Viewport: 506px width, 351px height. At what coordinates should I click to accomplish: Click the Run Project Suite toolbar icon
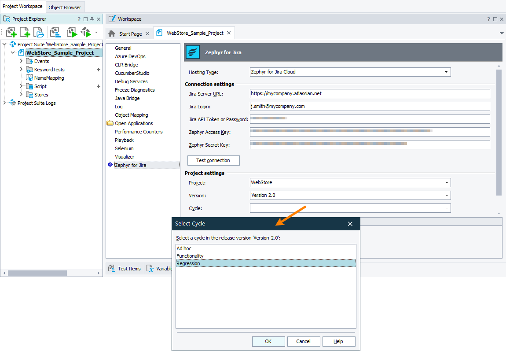click(86, 32)
